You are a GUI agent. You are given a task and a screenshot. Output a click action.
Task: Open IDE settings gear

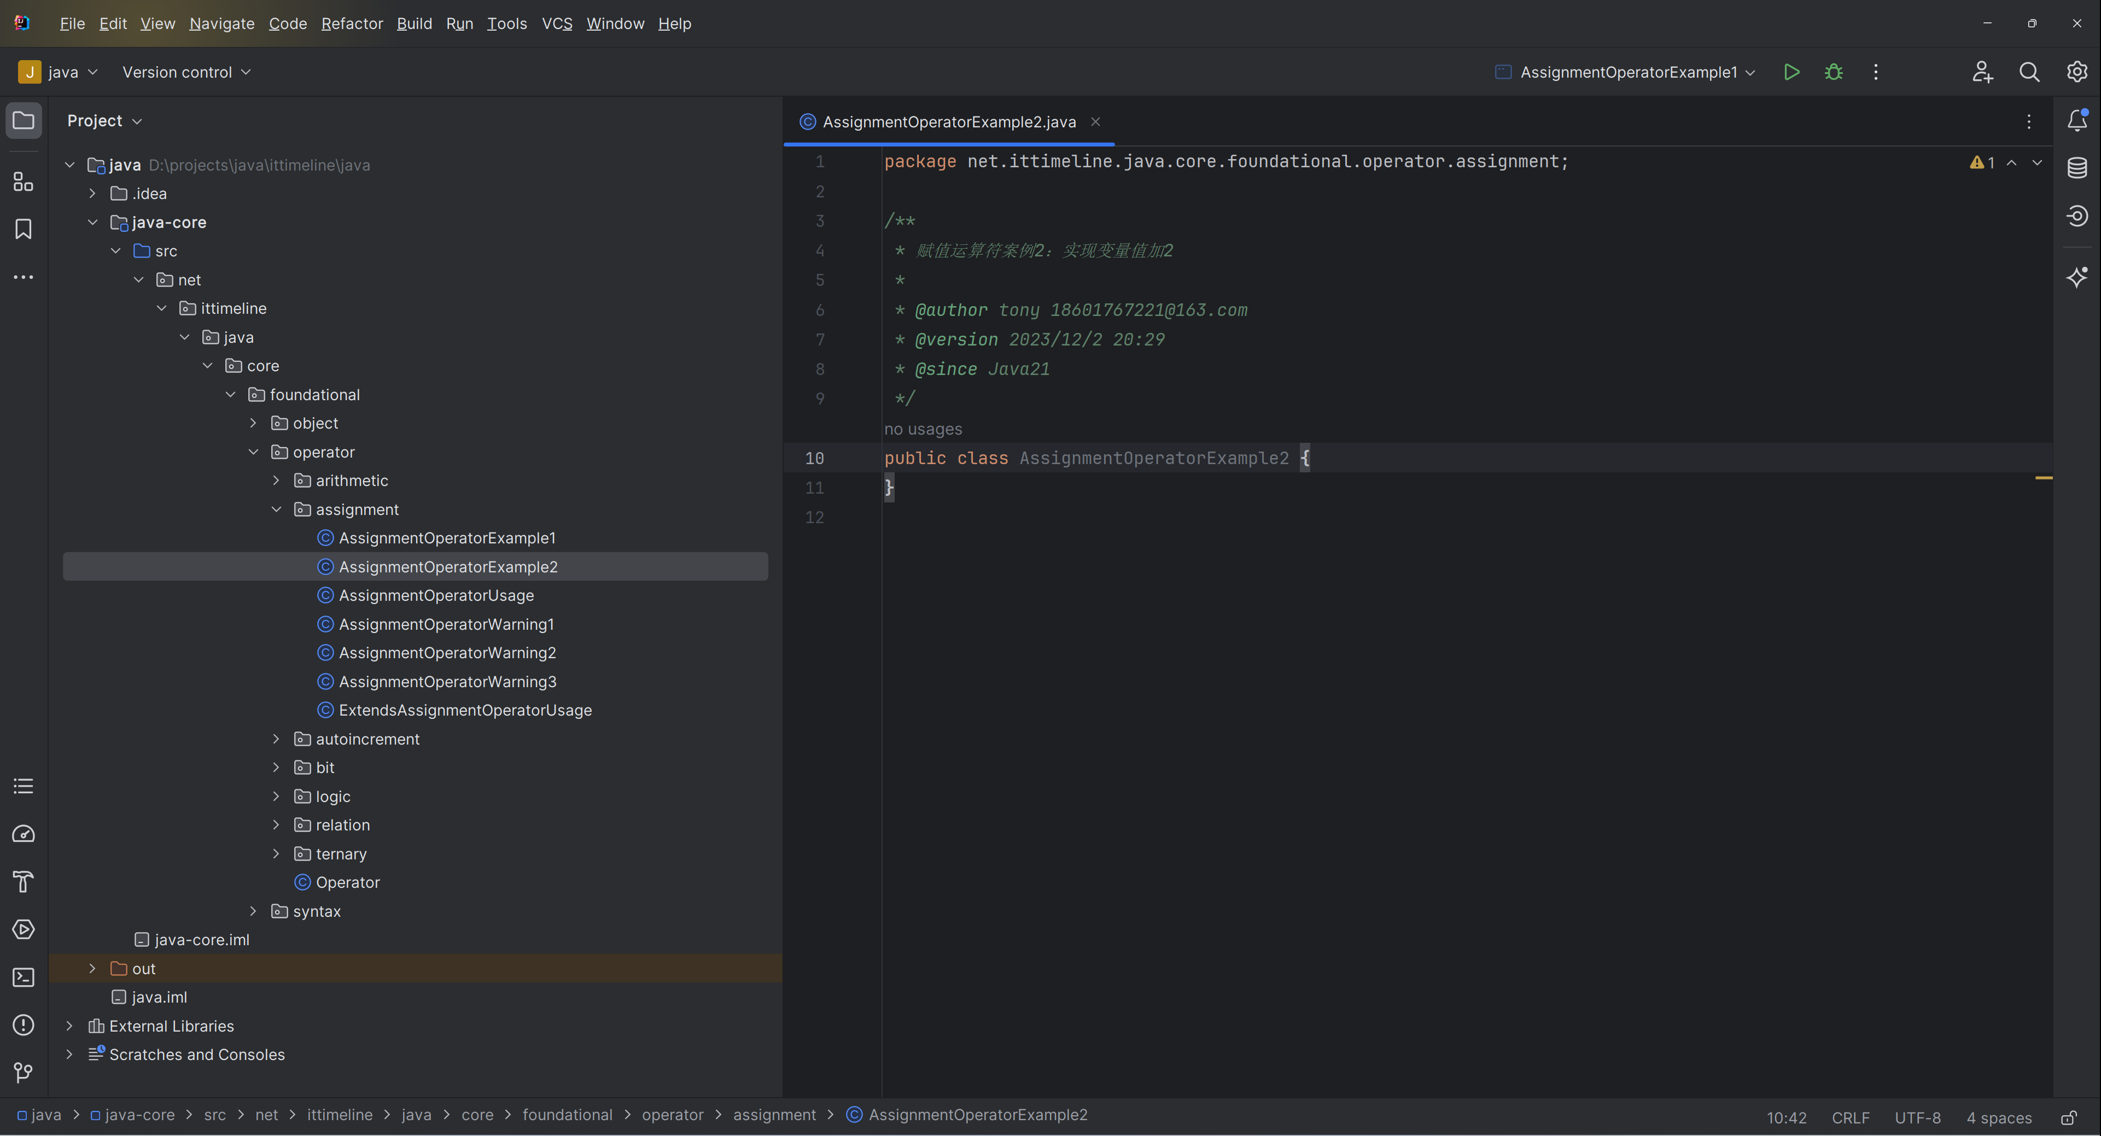coord(2076,72)
